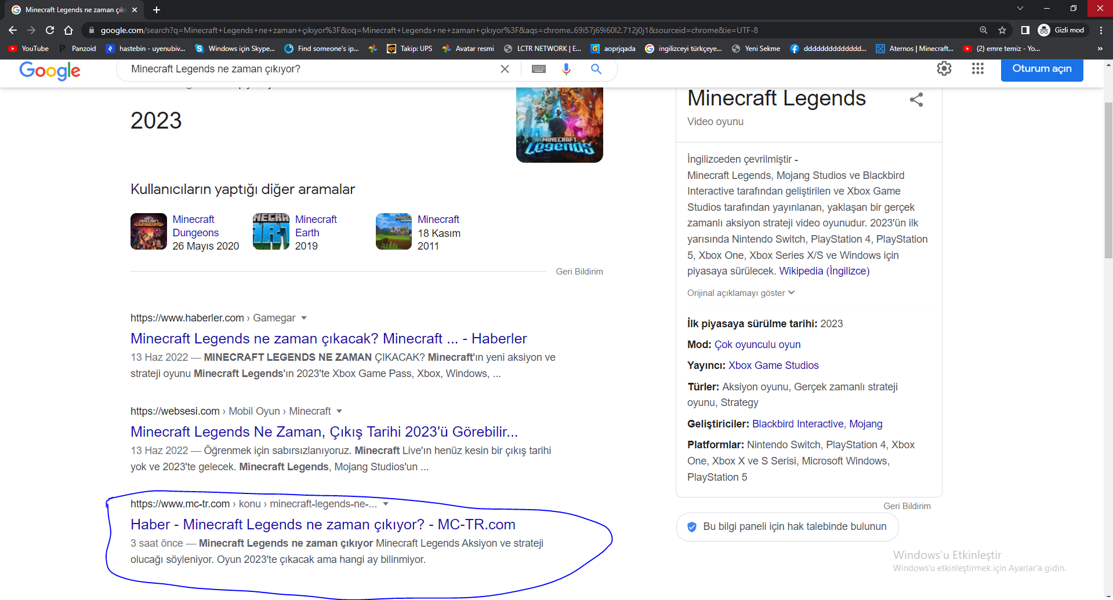
Task: Open the Avatar resmi bookmark
Action: click(x=468, y=49)
